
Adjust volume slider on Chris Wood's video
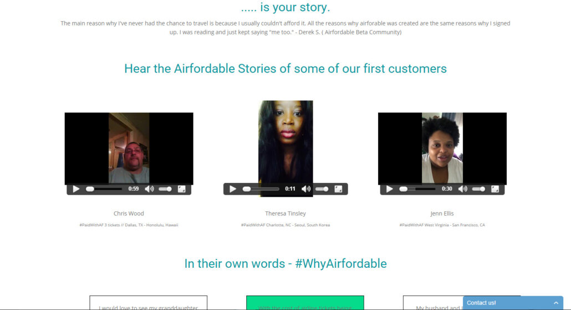pyautogui.click(x=165, y=189)
